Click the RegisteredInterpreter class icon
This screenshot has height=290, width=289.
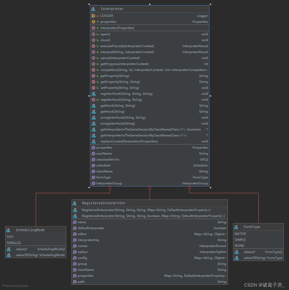point(75,203)
